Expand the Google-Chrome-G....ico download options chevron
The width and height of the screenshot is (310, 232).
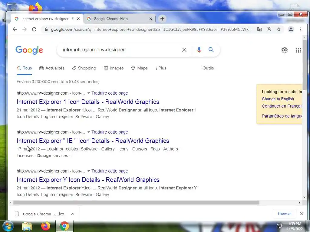(x=73, y=214)
